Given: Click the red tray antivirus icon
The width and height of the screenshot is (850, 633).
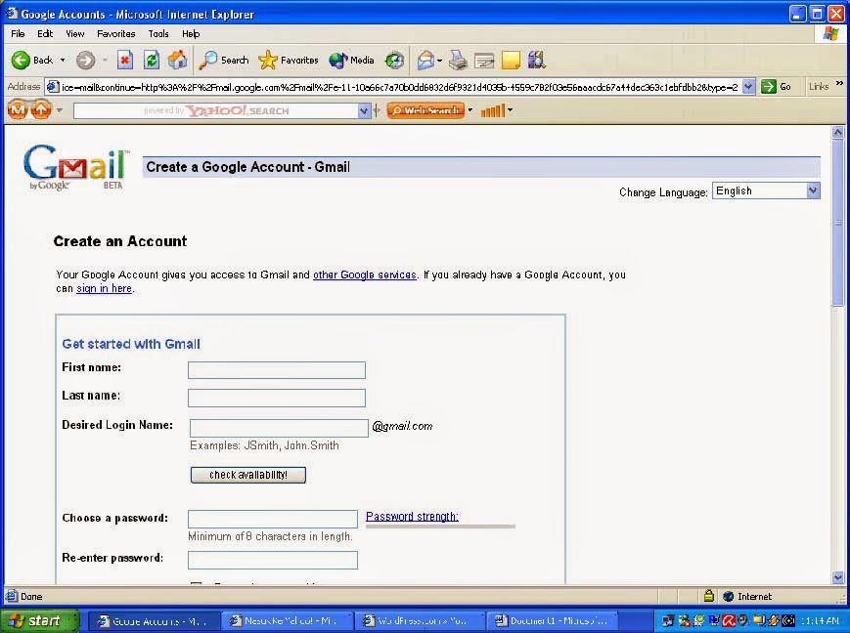Looking at the screenshot, I should click(x=728, y=621).
